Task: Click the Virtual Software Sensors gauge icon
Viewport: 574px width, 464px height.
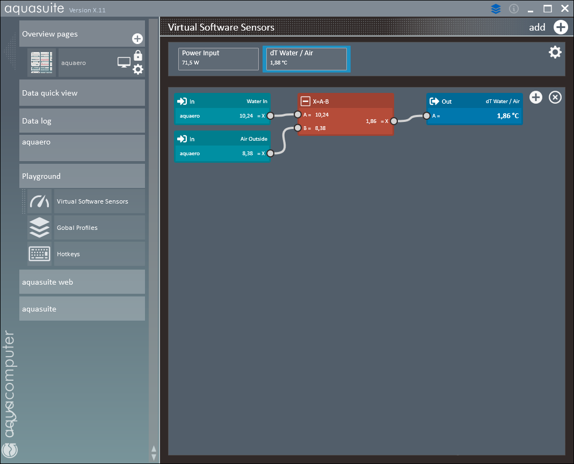Action: tap(40, 201)
